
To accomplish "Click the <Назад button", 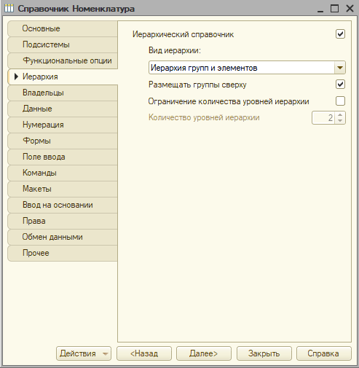I will [144, 353].
